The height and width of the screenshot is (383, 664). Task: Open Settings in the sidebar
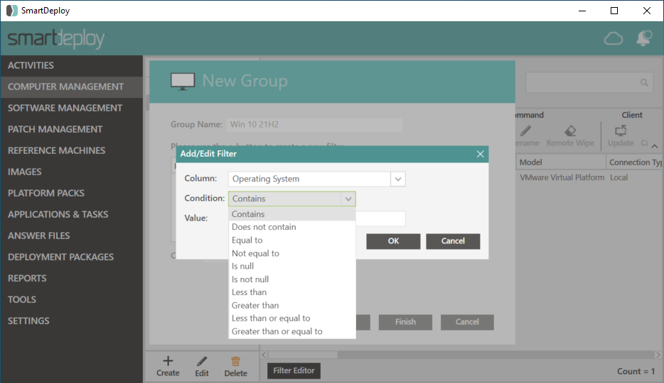pos(72,321)
